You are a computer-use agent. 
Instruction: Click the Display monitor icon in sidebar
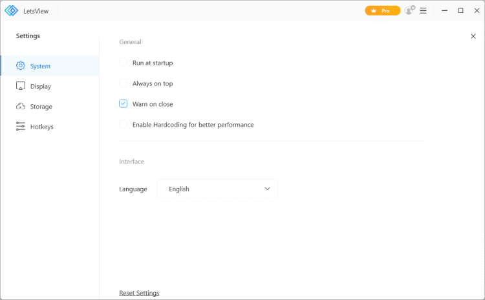(x=21, y=86)
